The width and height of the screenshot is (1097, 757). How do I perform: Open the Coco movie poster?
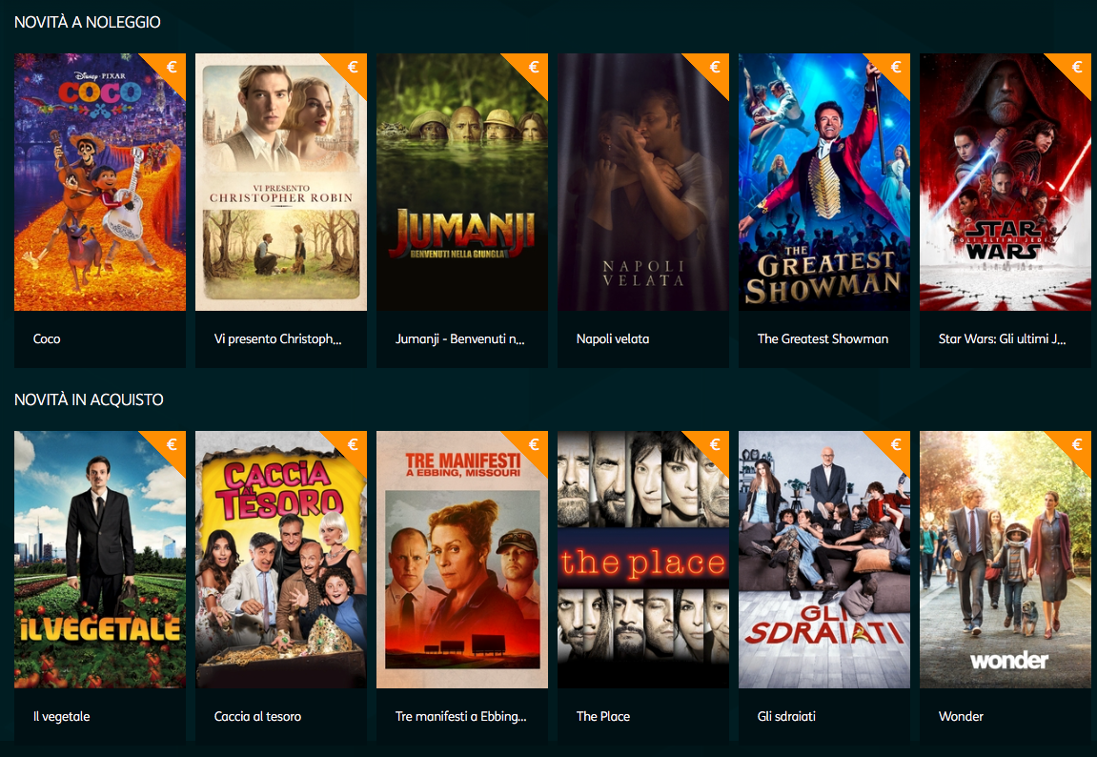click(x=100, y=182)
